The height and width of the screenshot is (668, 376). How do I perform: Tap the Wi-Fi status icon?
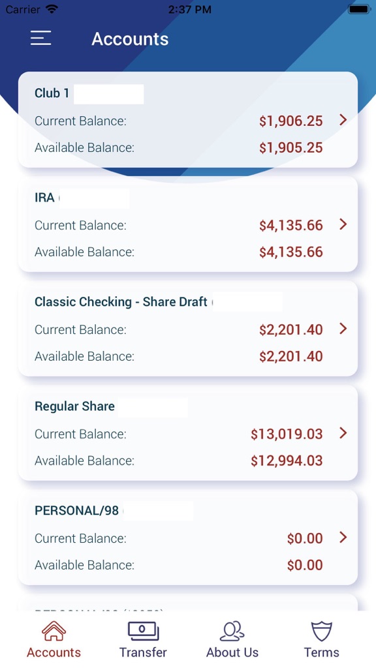coord(52,9)
